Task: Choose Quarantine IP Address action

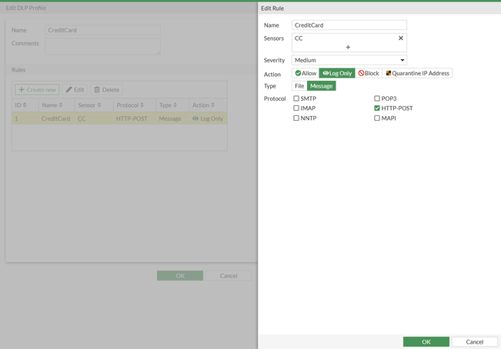Action: [x=417, y=73]
